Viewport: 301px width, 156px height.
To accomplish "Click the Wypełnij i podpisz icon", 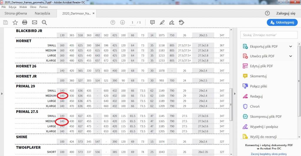I will (245, 126).
